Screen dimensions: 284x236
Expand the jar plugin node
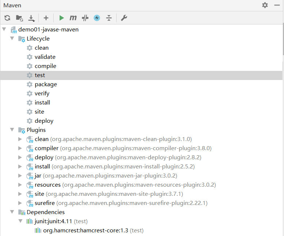tap(20, 176)
